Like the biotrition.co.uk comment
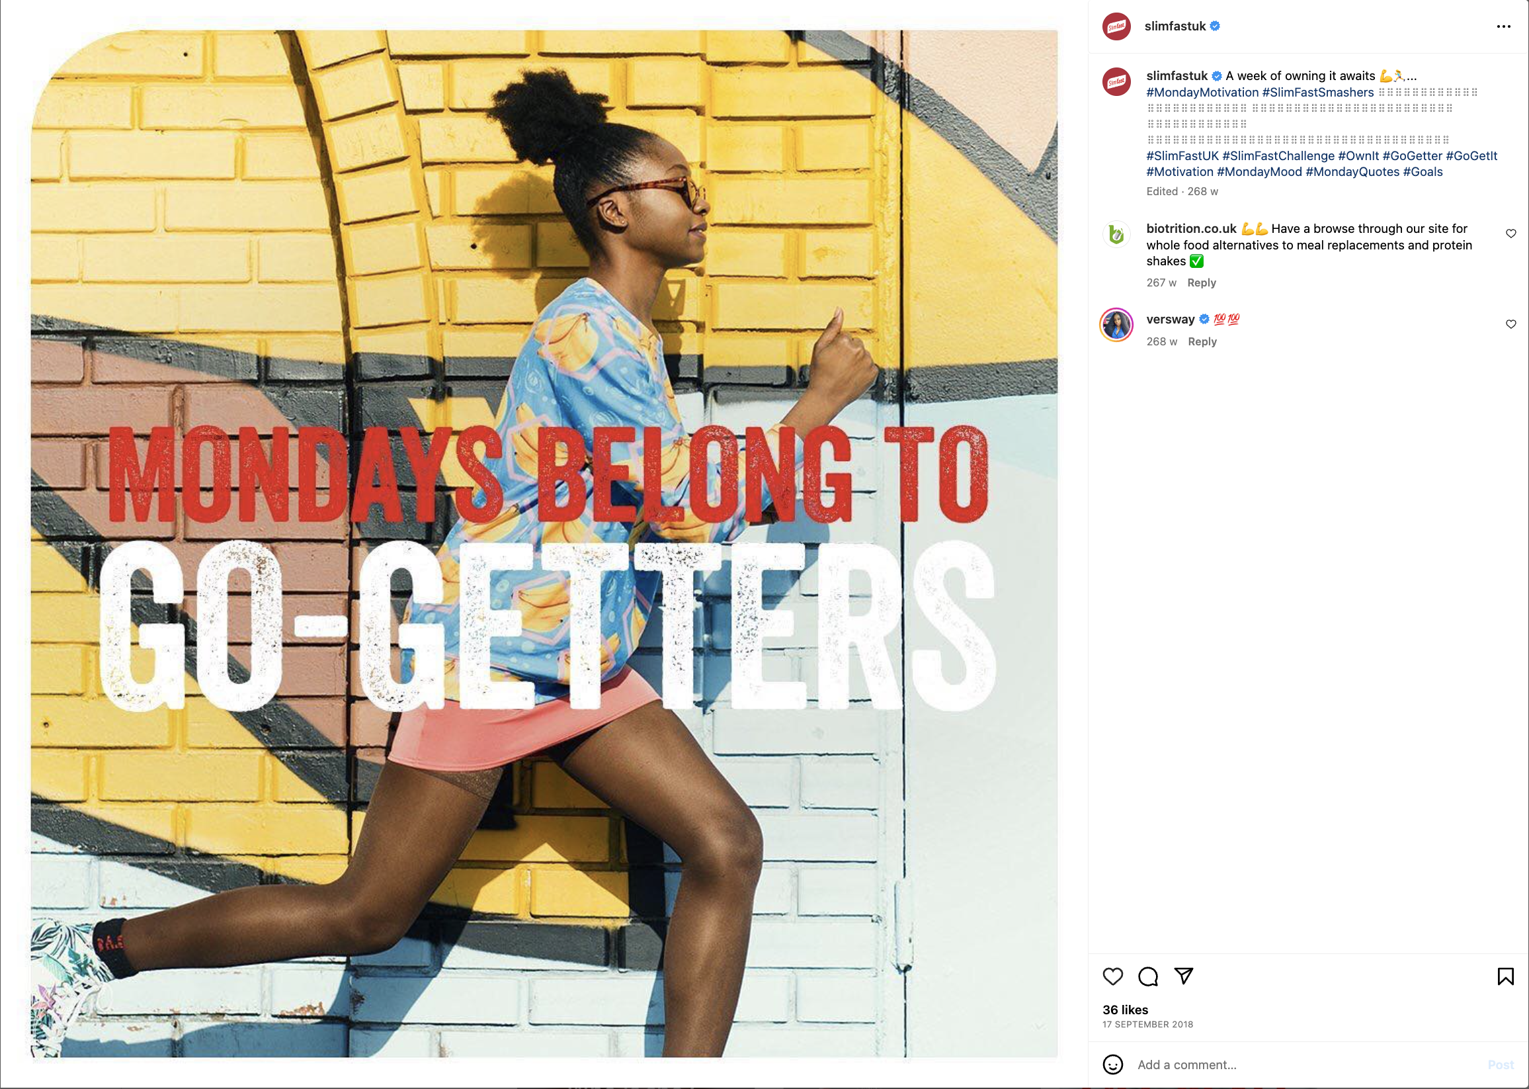1529x1089 pixels. click(1511, 234)
